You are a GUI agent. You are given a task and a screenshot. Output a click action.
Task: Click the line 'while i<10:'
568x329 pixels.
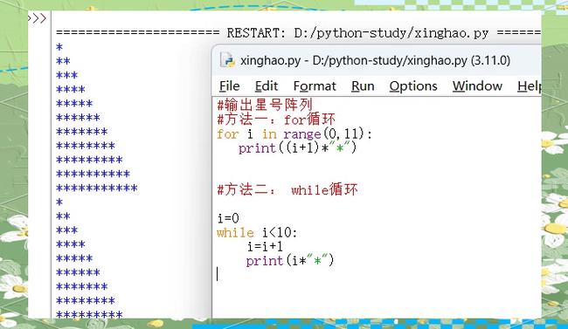pos(257,232)
